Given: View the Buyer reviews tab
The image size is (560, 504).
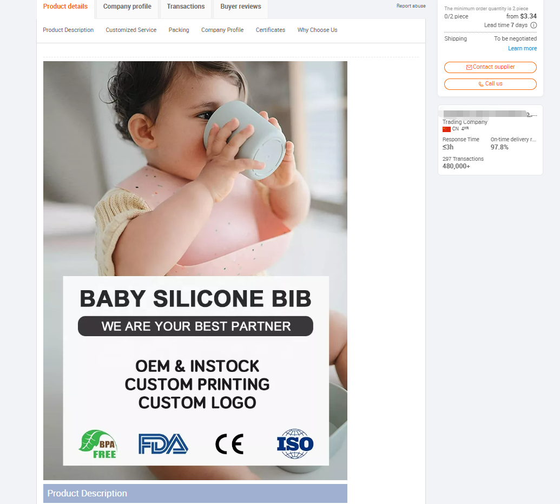Looking at the screenshot, I should [240, 7].
